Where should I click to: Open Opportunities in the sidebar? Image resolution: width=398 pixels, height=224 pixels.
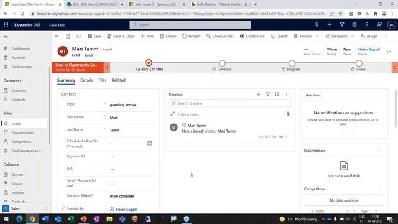point(22,133)
